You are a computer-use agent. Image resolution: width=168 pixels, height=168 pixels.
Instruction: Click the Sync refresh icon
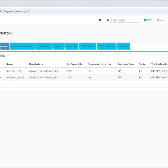pos(157,20)
